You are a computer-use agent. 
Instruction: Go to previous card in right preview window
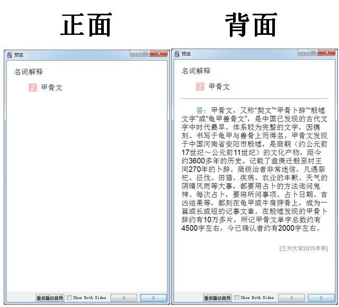(291, 297)
